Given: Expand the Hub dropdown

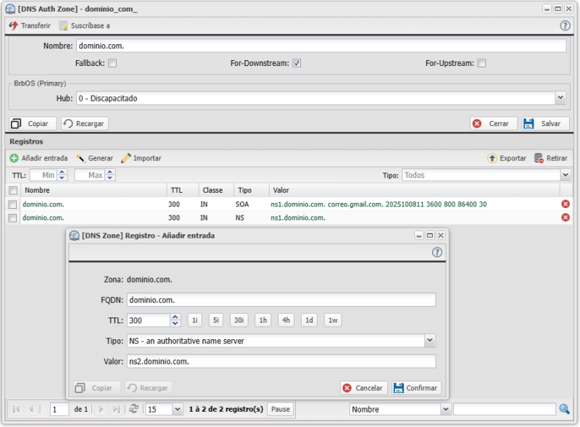Looking at the screenshot, I should (560, 98).
